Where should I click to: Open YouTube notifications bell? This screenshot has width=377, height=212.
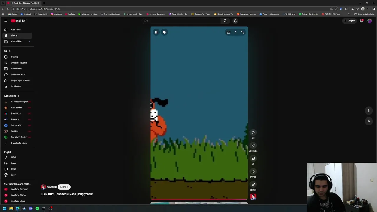(x=361, y=21)
